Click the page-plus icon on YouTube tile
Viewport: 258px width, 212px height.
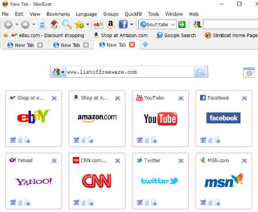coord(154,140)
